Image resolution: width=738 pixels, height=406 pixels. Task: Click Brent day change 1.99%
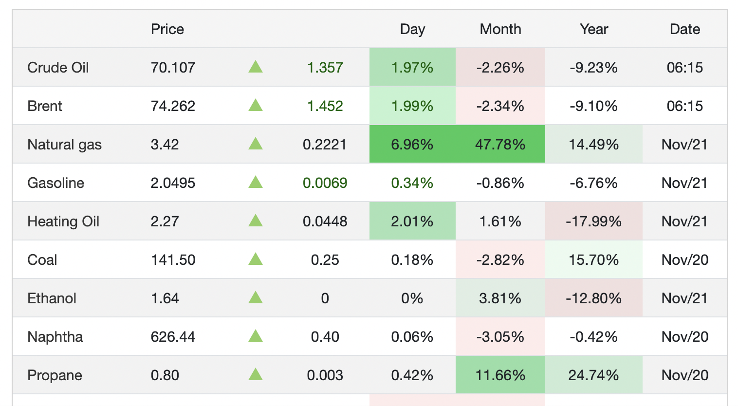(412, 106)
